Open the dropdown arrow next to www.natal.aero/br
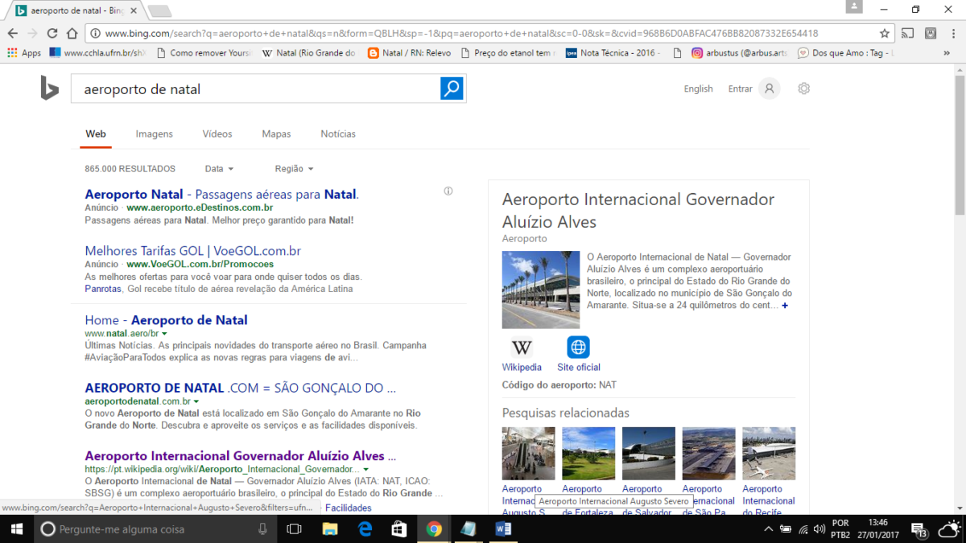Image resolution: width=966 pixels, height=543 pixels. [164, 333]
